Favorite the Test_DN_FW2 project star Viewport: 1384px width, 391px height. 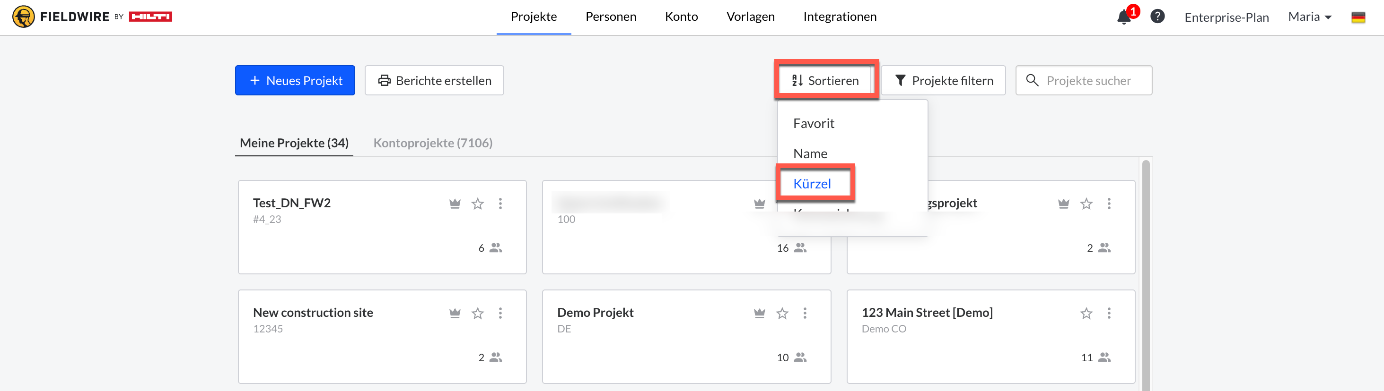[477, 204]
